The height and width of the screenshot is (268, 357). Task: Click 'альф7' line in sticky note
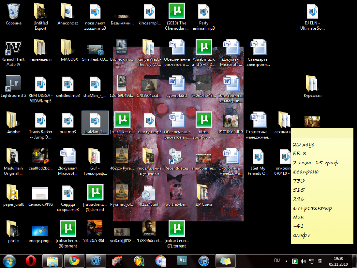(302, 235)
